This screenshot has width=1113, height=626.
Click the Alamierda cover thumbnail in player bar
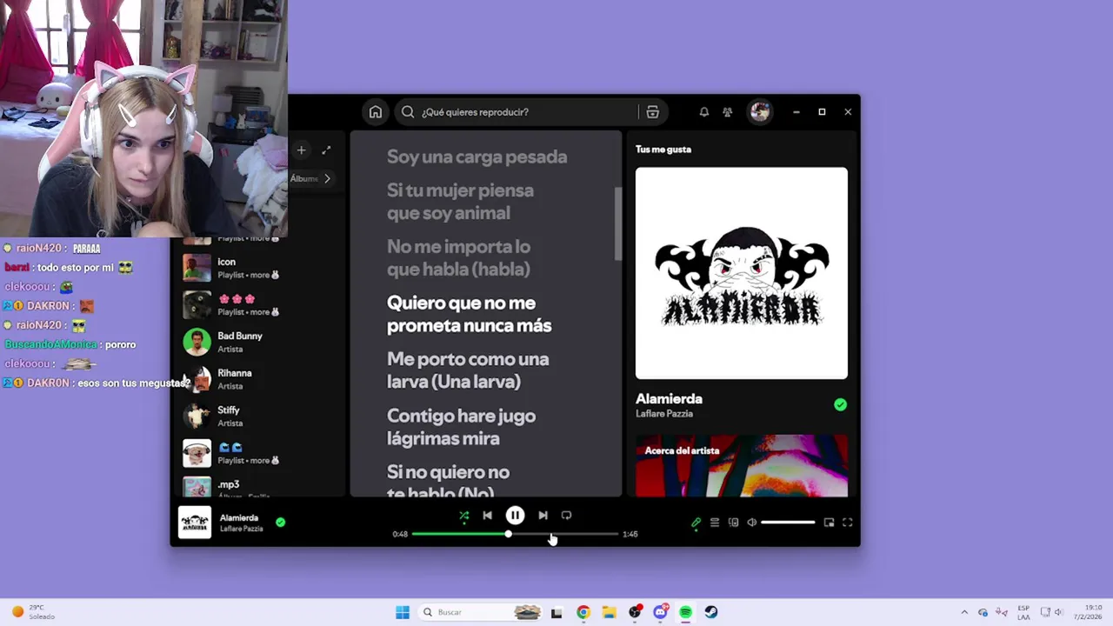(x=195, y=523)
